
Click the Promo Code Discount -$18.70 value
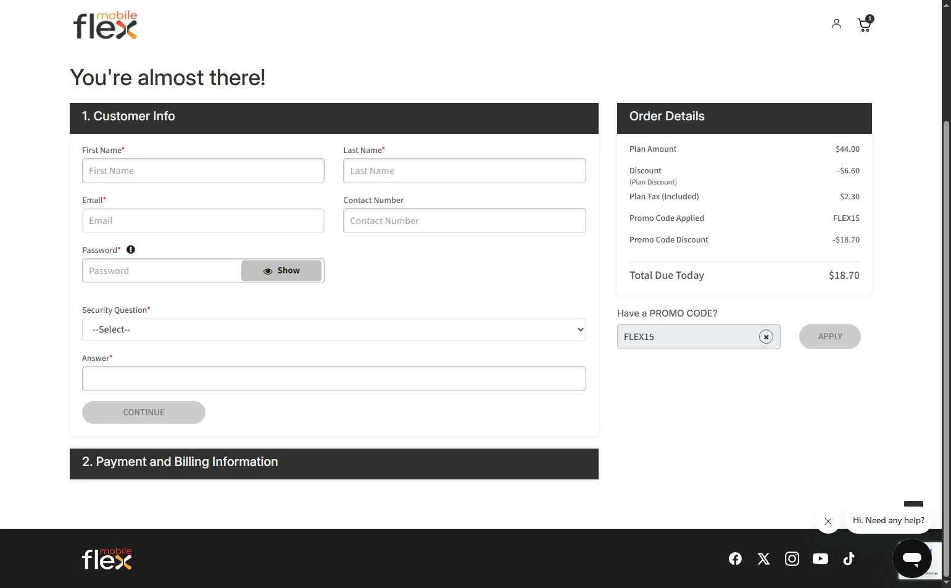[845, 239]
